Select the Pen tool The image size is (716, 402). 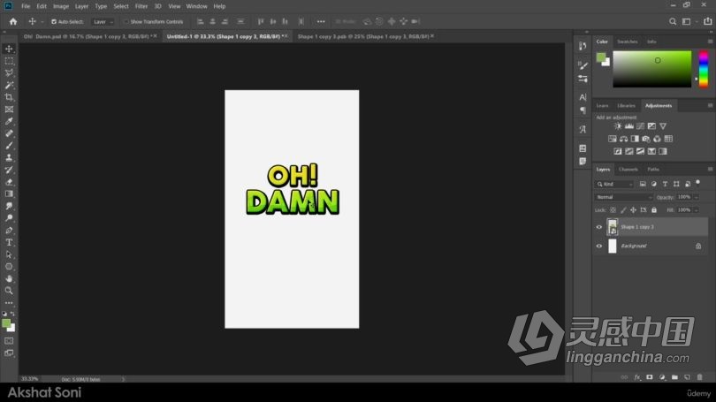[9, 231]
